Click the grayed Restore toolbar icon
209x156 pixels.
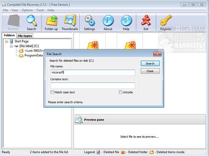(14, 21)
